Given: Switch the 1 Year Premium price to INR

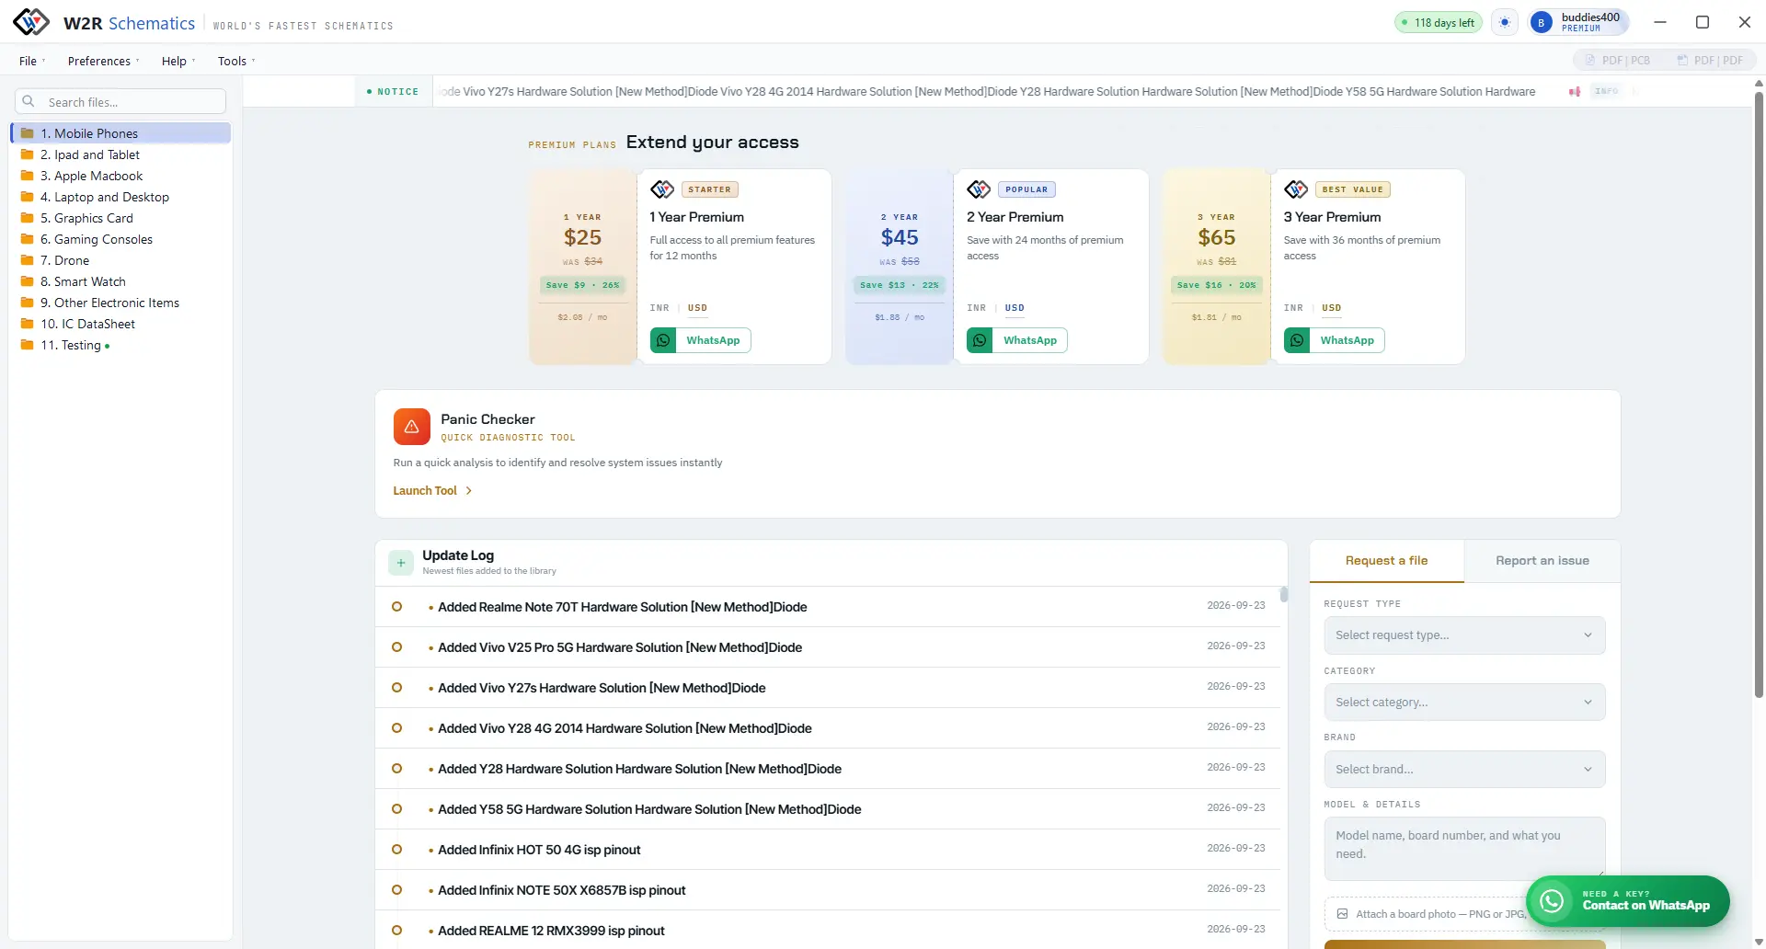Looking at the screenshot, I should [x=659, y=308].
